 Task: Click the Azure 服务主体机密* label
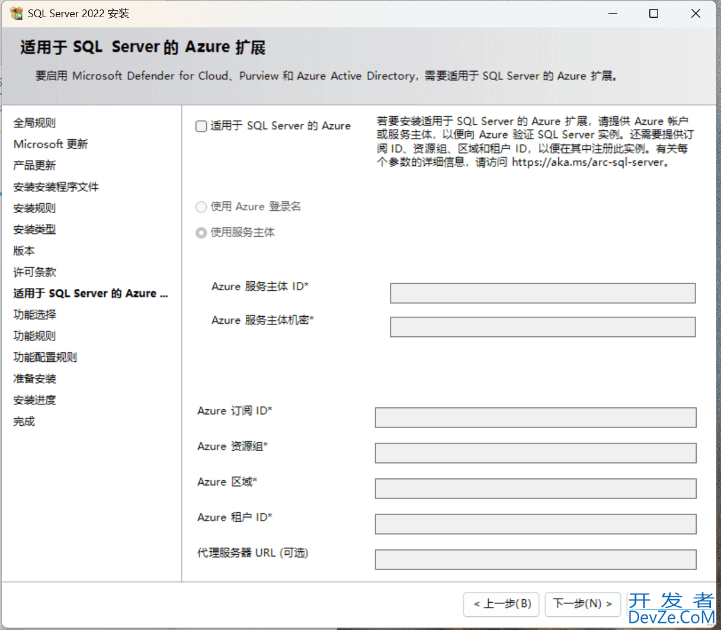262,320
